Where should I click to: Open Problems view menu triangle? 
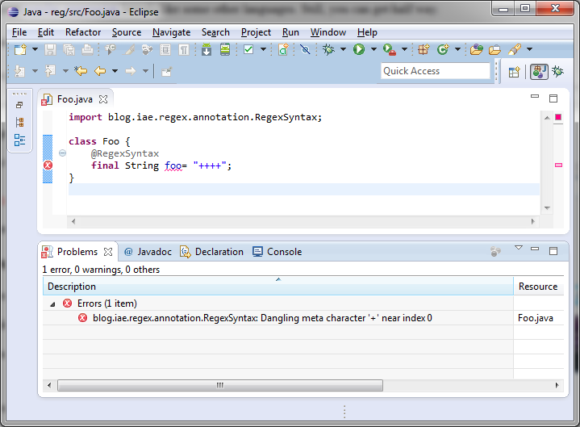coord(519,248)
